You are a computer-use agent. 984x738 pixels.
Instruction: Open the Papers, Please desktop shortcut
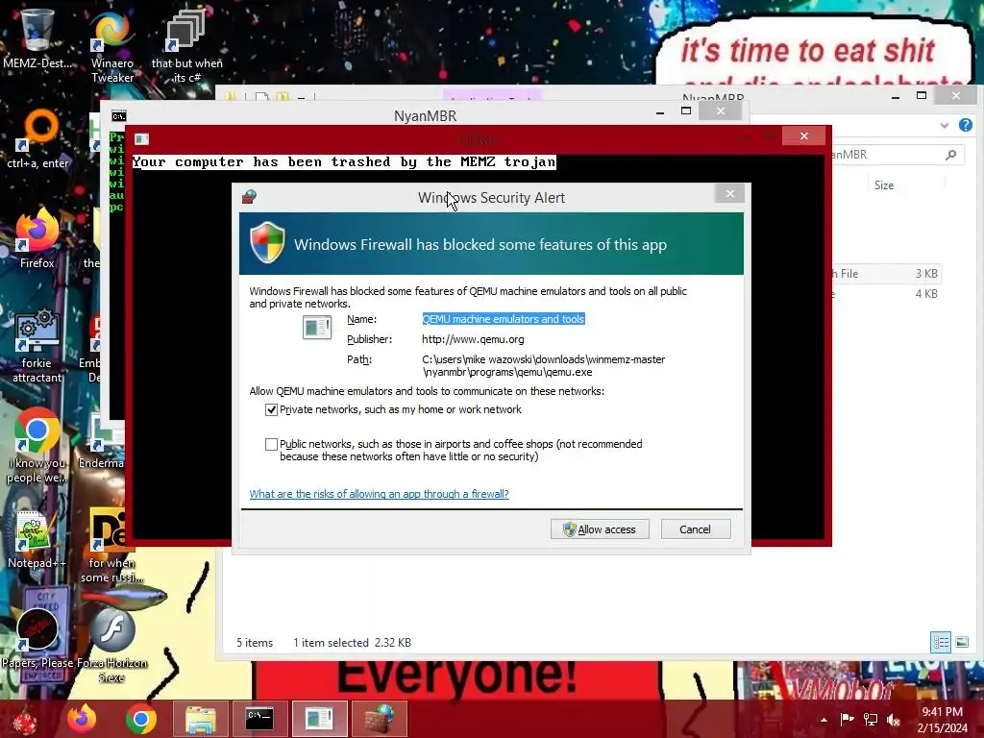[37, 637]
